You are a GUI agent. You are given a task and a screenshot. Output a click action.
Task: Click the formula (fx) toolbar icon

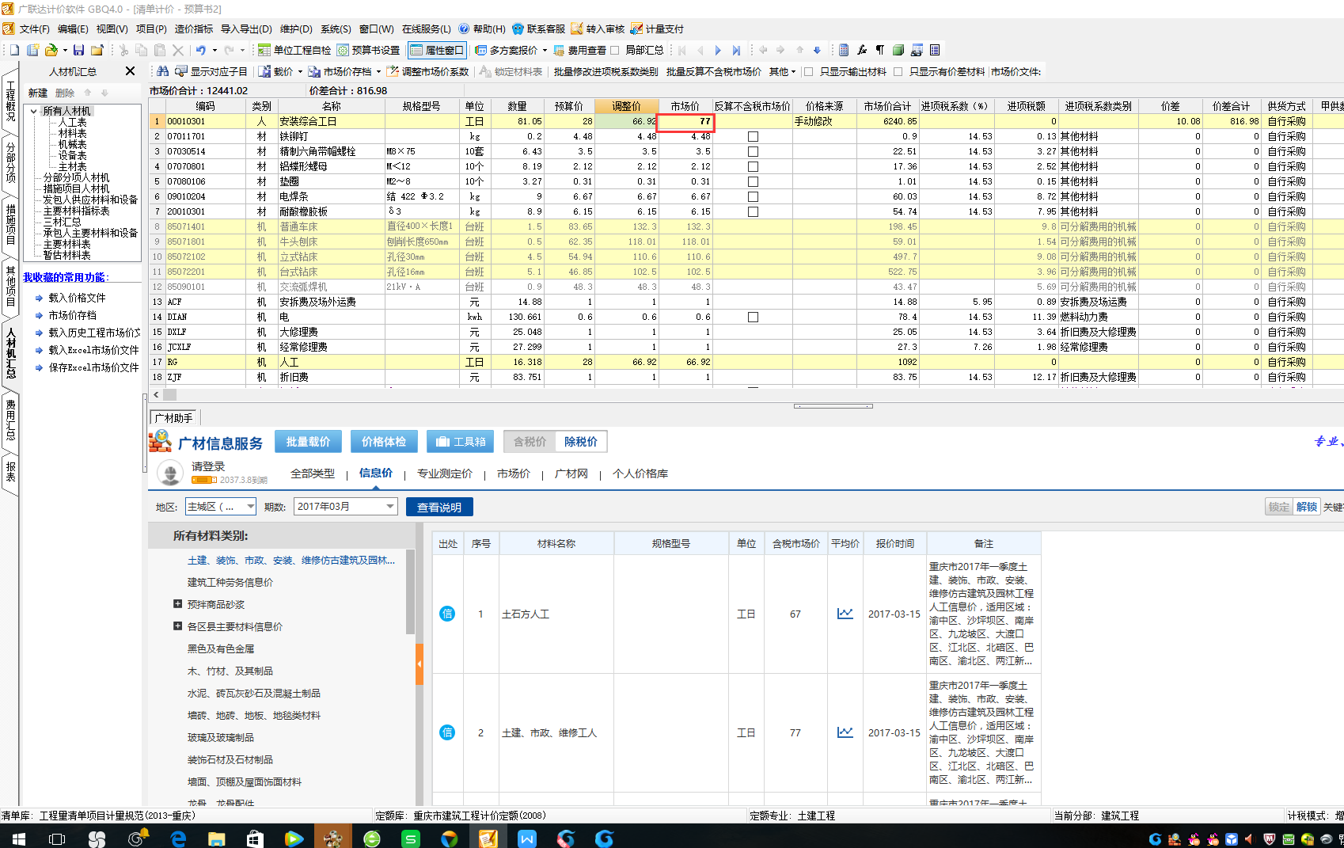tap(862, 50)
